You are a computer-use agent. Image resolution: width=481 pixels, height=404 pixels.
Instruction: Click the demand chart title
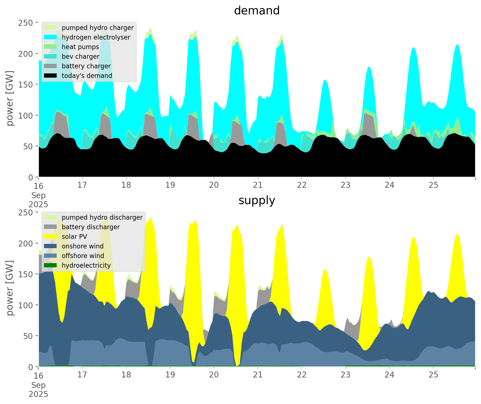(257, 11)
